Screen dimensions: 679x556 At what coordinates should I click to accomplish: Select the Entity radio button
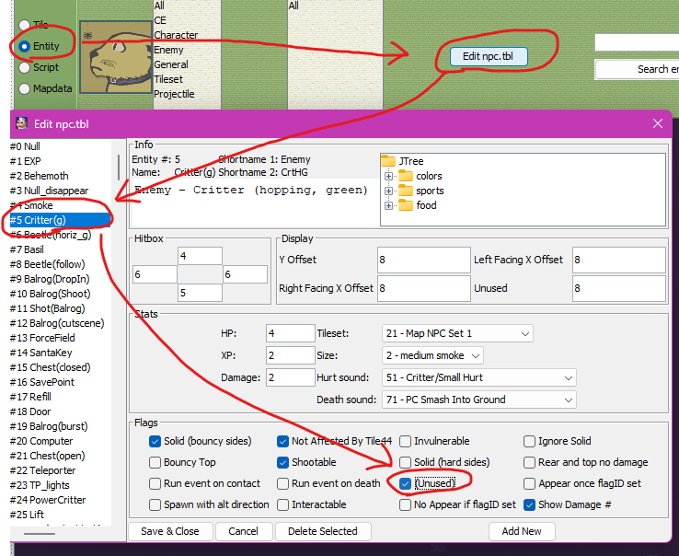tap(25, 46)
